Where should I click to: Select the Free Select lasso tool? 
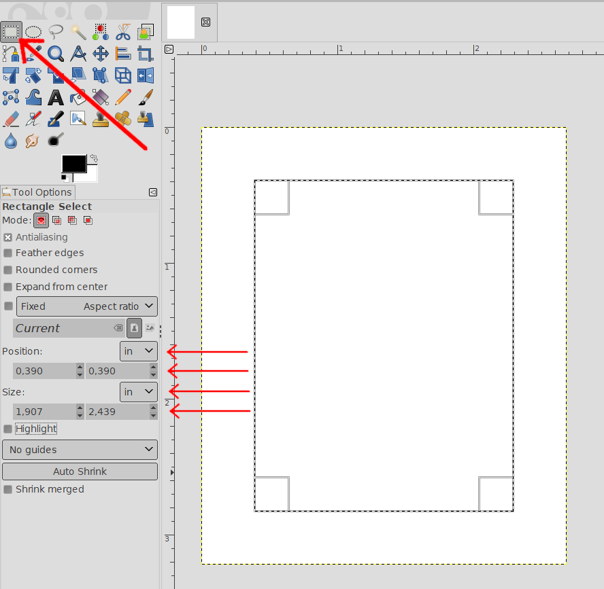point(56,32)
